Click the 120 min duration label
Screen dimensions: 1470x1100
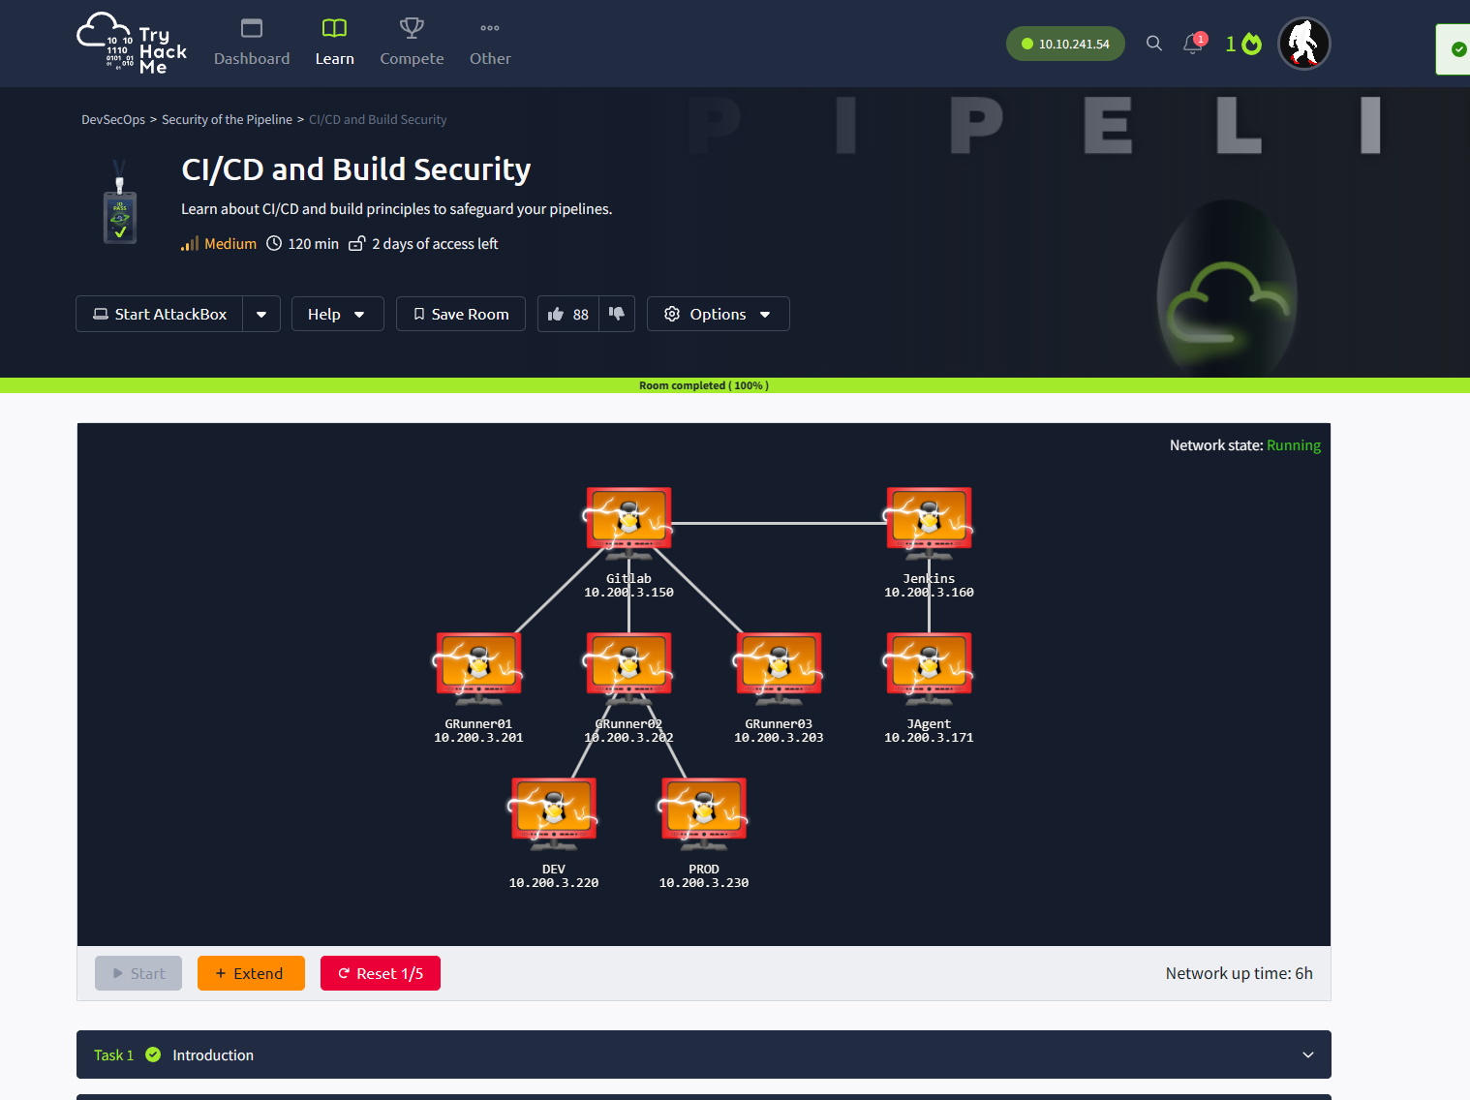(x=314, y=244)
